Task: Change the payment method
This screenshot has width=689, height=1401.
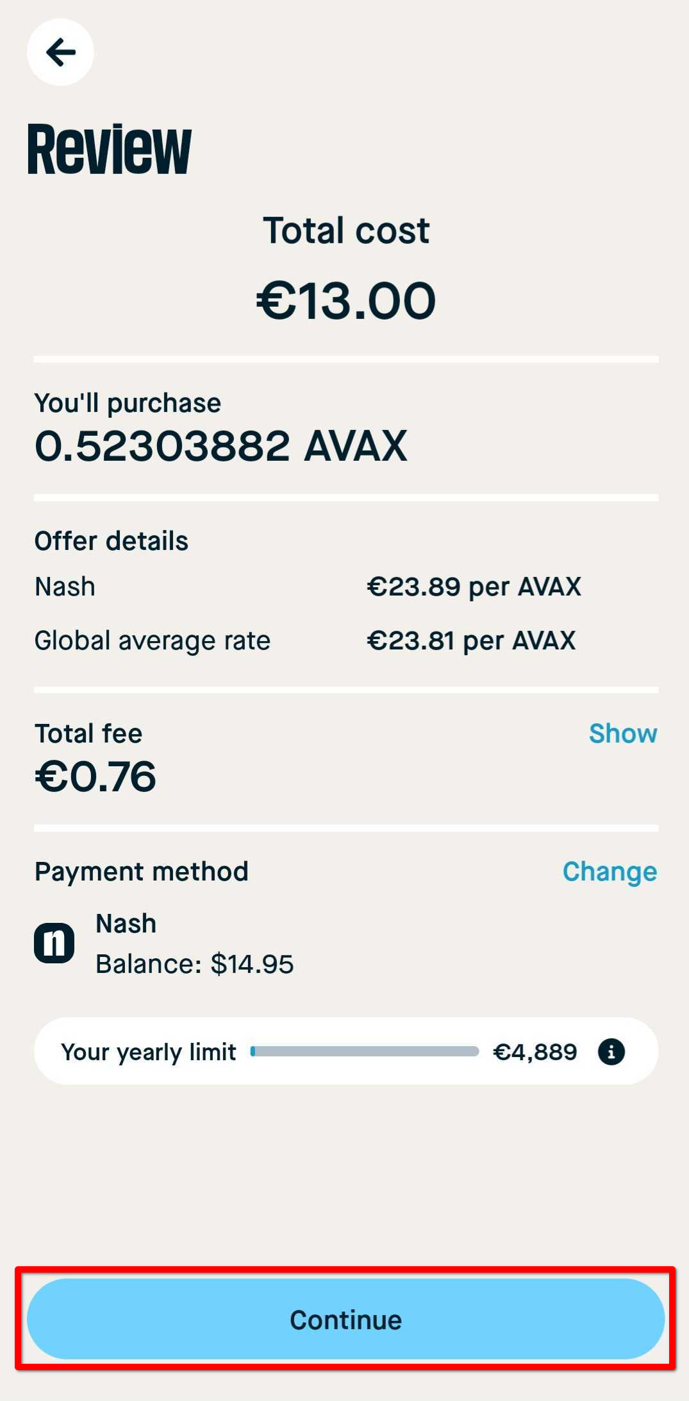Action: coord(610,872)
